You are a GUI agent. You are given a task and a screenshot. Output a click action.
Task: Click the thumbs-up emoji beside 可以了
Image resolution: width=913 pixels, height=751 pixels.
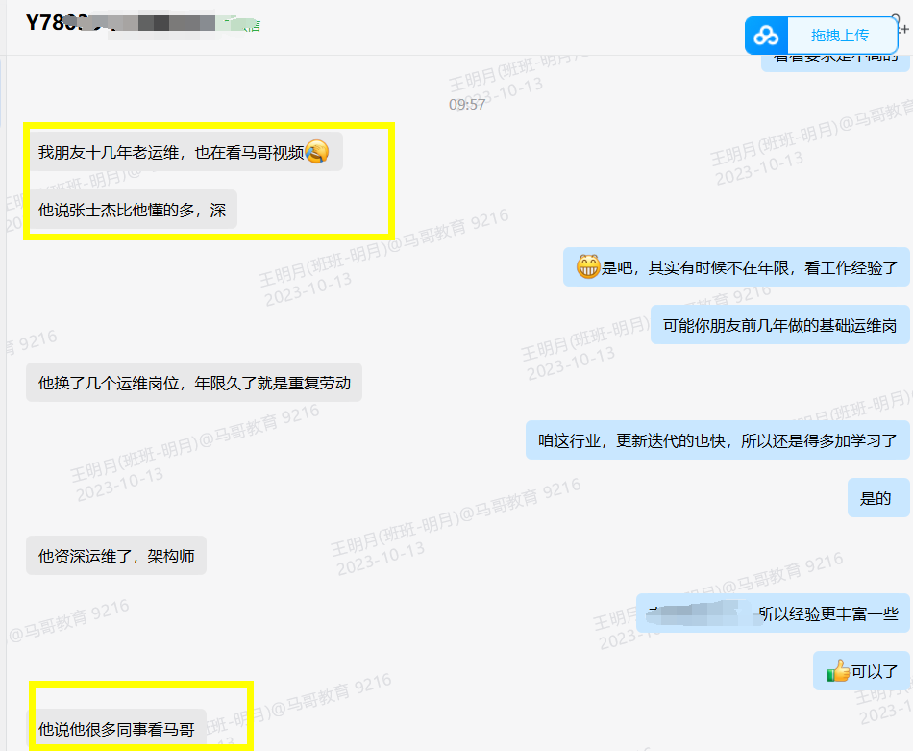pos(838,671)
